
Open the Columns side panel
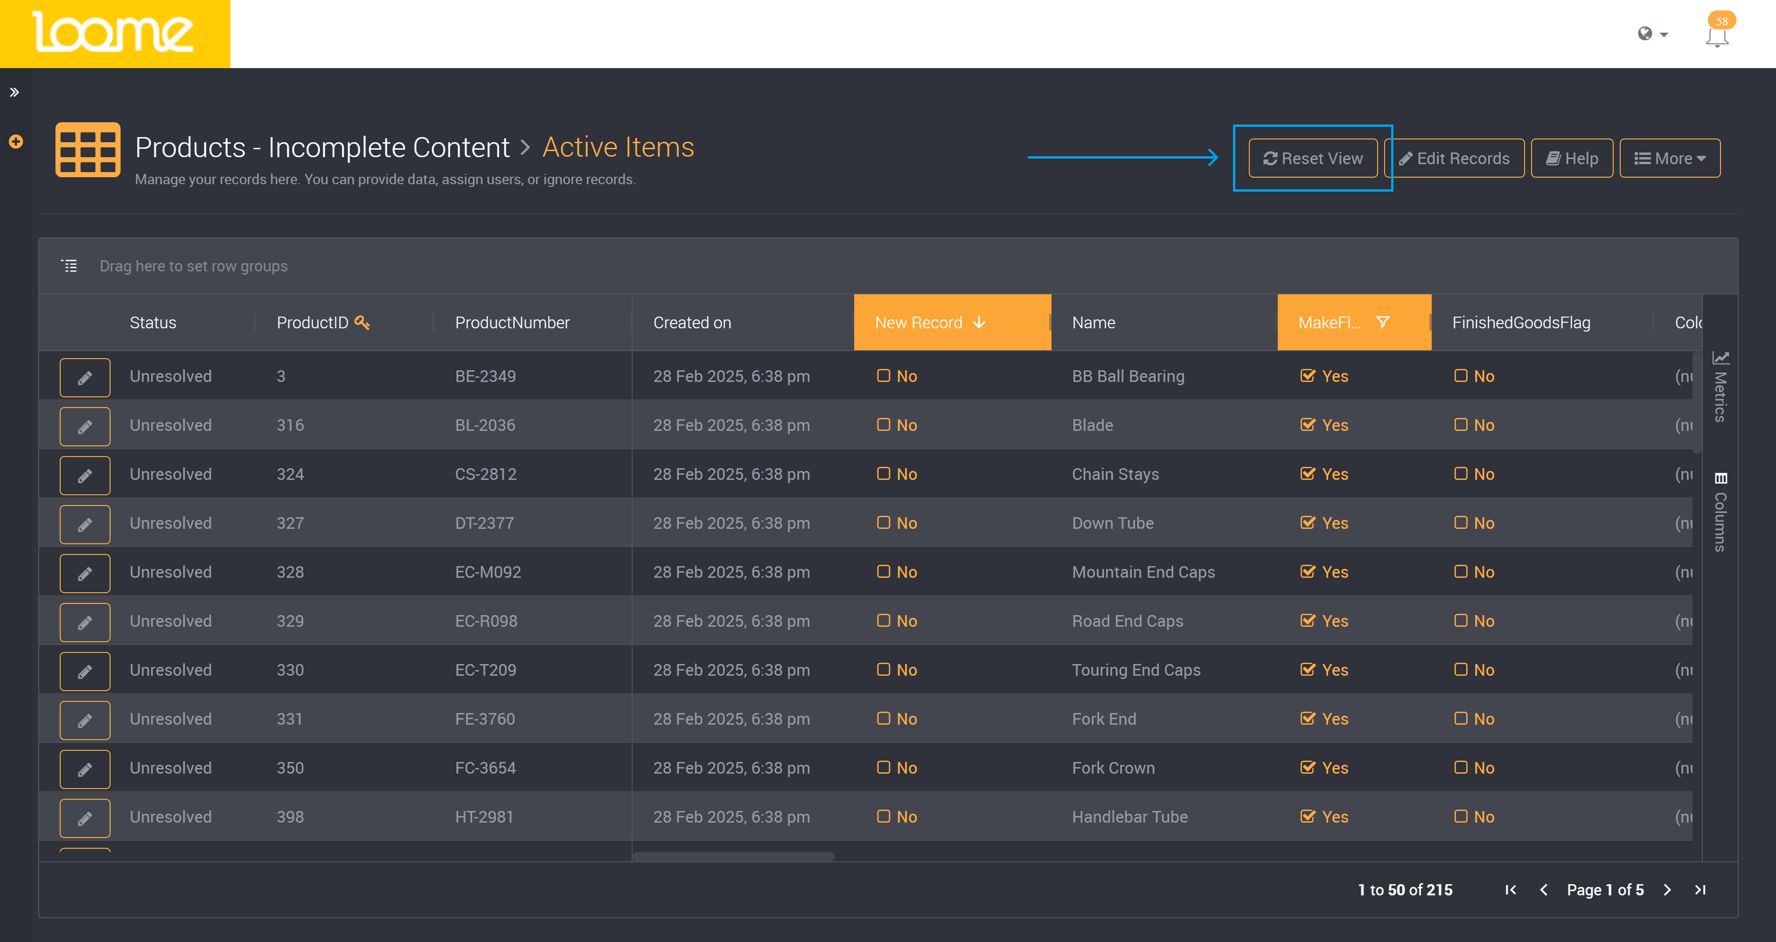point(1720,512)
